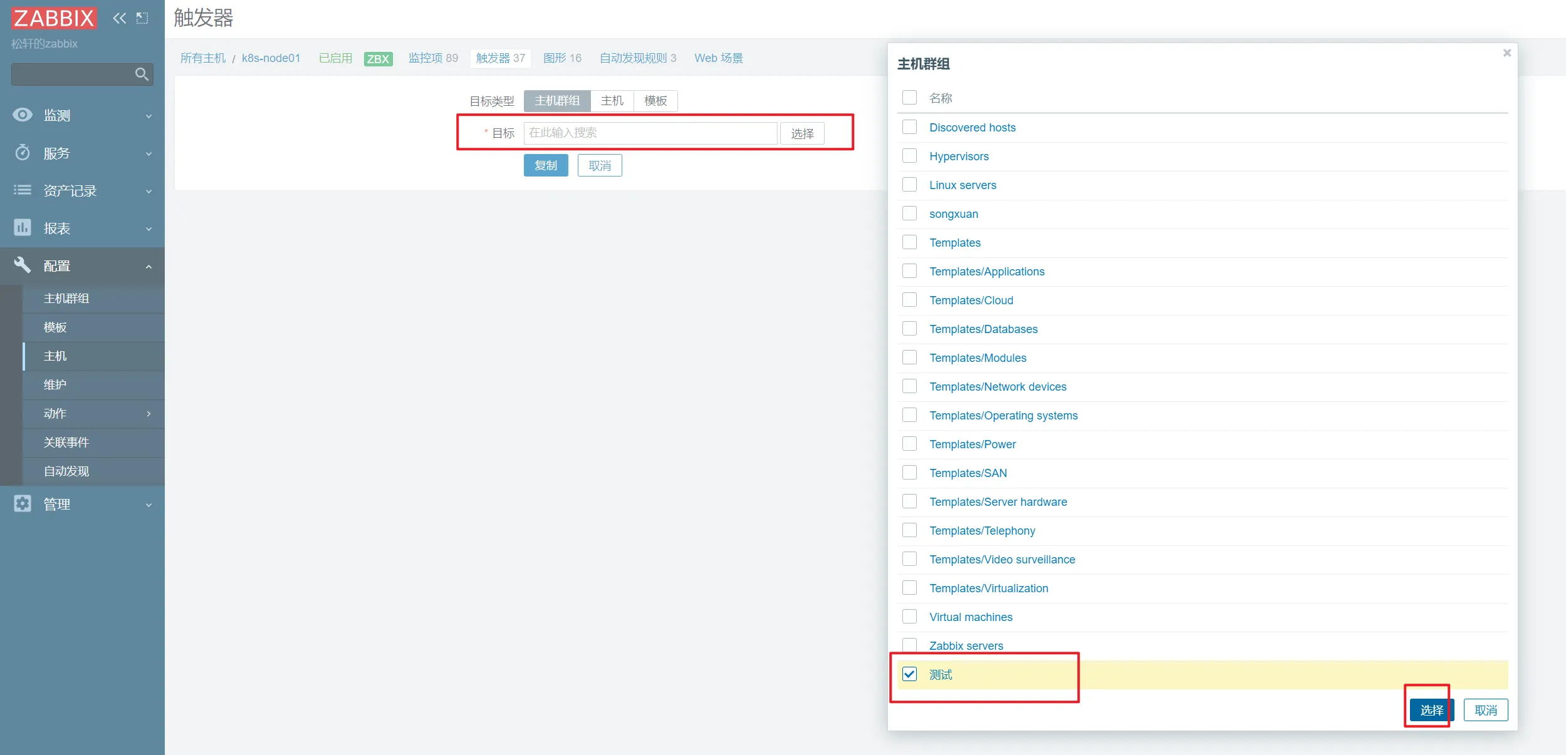
Task: Uncheck the 测试 host group checkbox
Action: coord(909,674)
